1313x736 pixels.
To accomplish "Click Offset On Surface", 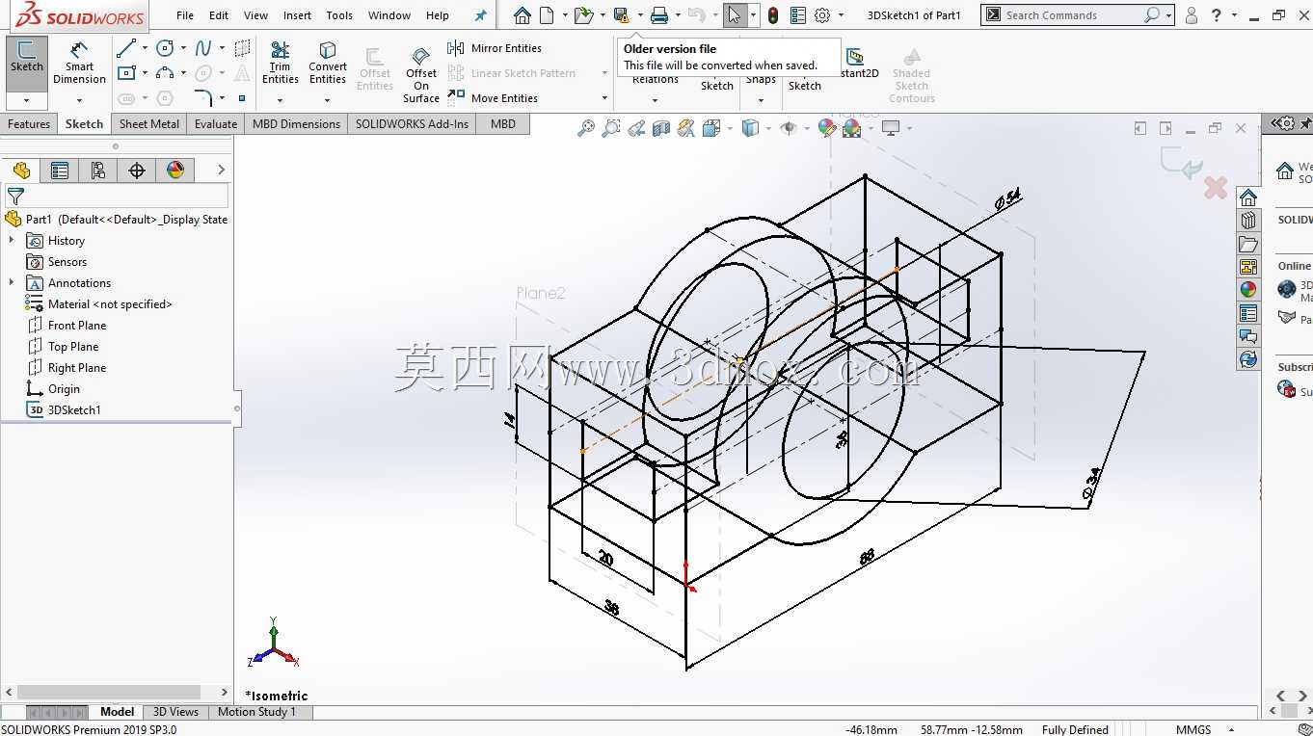I will pos(421,75).
